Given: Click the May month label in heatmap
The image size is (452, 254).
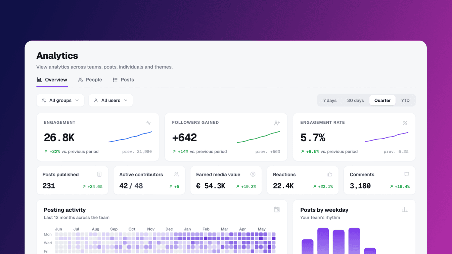Looking at the screenshot, I should point(262,229).
